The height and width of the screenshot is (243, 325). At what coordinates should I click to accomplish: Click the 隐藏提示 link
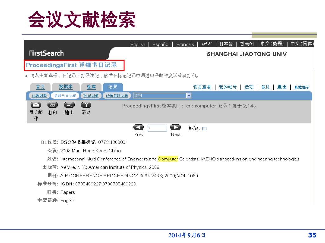click(302, 87)
